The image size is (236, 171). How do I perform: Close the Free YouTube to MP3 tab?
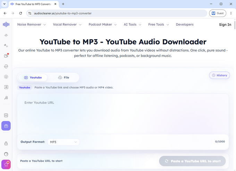click(x=56, y=4)
